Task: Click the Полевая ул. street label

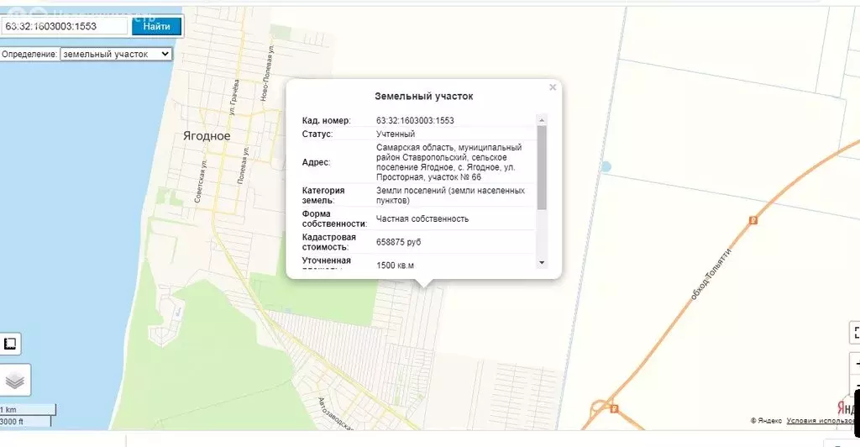Action: click(244, 165)
